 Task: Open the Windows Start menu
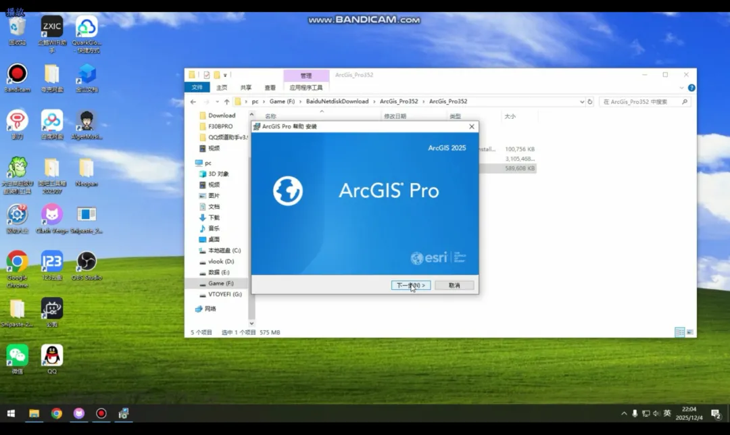[11, 413]
